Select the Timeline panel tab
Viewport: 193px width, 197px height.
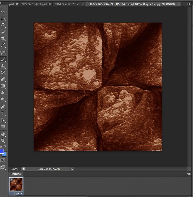[16, 174]
